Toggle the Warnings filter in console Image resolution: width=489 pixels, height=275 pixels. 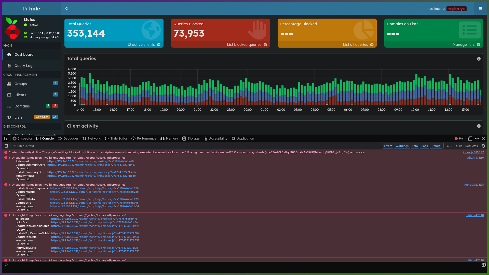pos(402,146)
